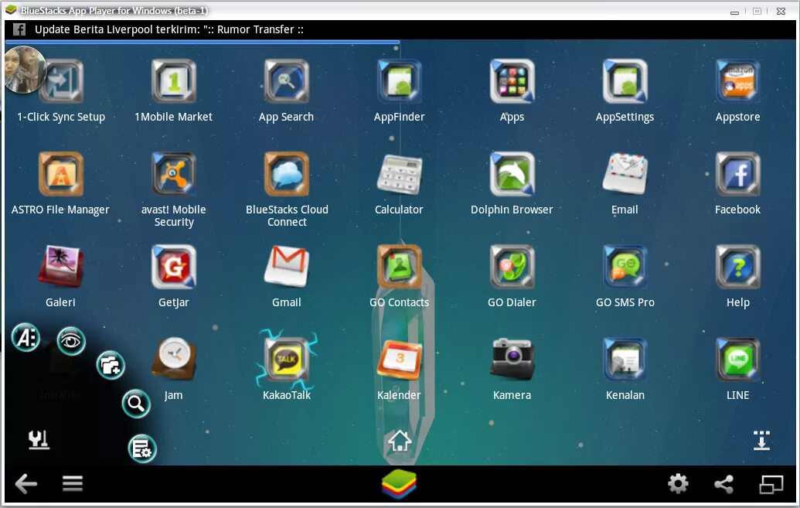Click the download arrow icon at bottom right
Viewport: 800px width, 508px height.
[761, 441]
